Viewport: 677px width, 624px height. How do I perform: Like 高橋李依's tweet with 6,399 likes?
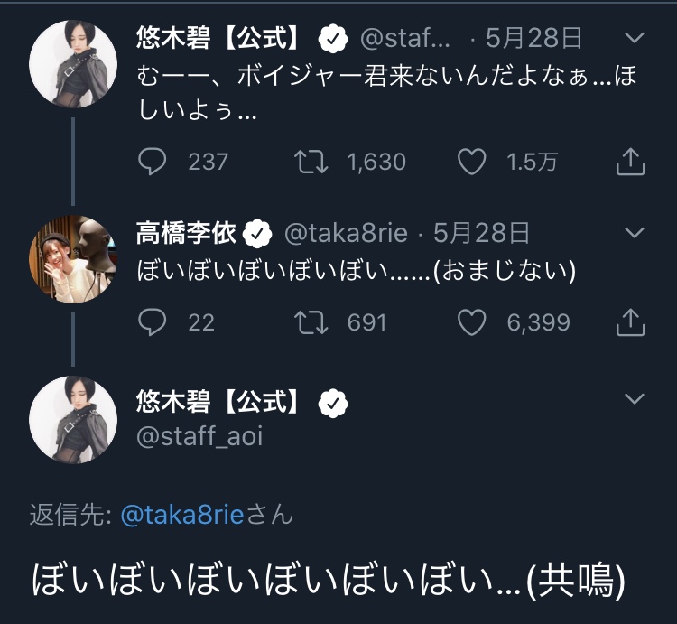(x=472, y=322)
